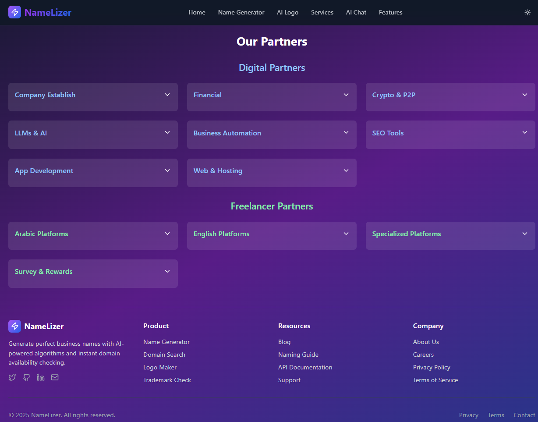Select Home from the navigation bar
This screenshot has width=538, height=422.
197,12
